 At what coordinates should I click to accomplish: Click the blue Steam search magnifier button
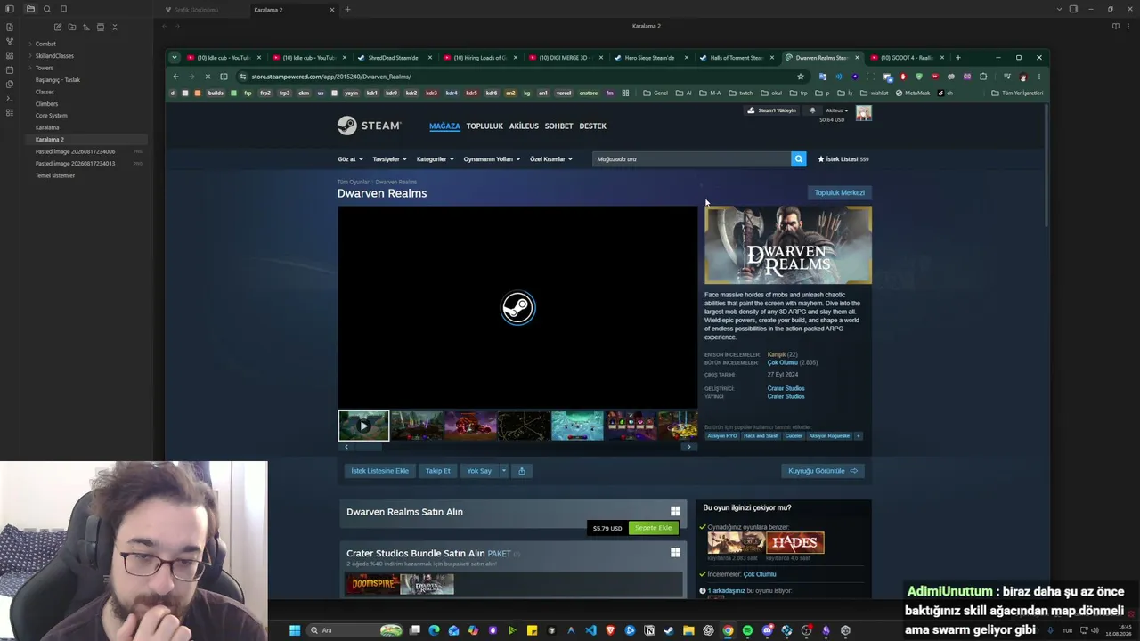[x=798, y=159]
